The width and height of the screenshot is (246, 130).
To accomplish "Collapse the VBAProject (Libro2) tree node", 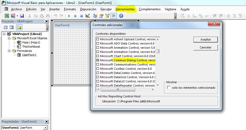I will point(4,34).
